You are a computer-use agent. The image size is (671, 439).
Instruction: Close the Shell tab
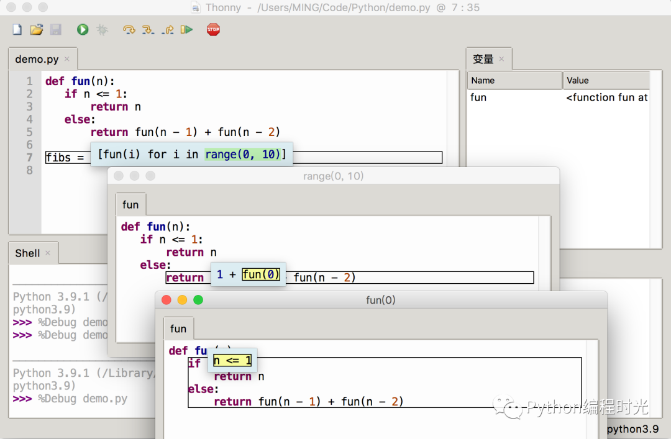click(48, 253)
